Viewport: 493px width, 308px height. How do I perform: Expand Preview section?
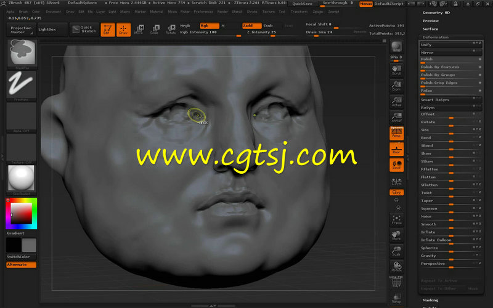pyautogui.click(x=430, y=21)
